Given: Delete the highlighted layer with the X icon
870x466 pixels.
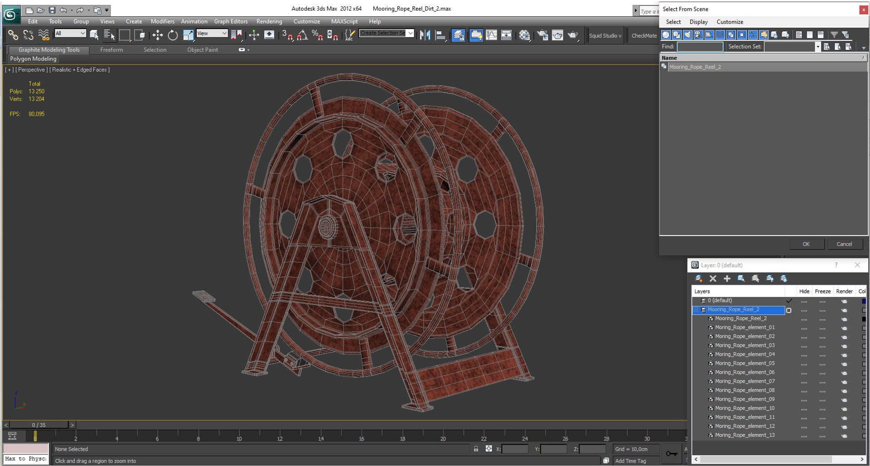Looking at the screenshot, I should [x=713, y=278].
